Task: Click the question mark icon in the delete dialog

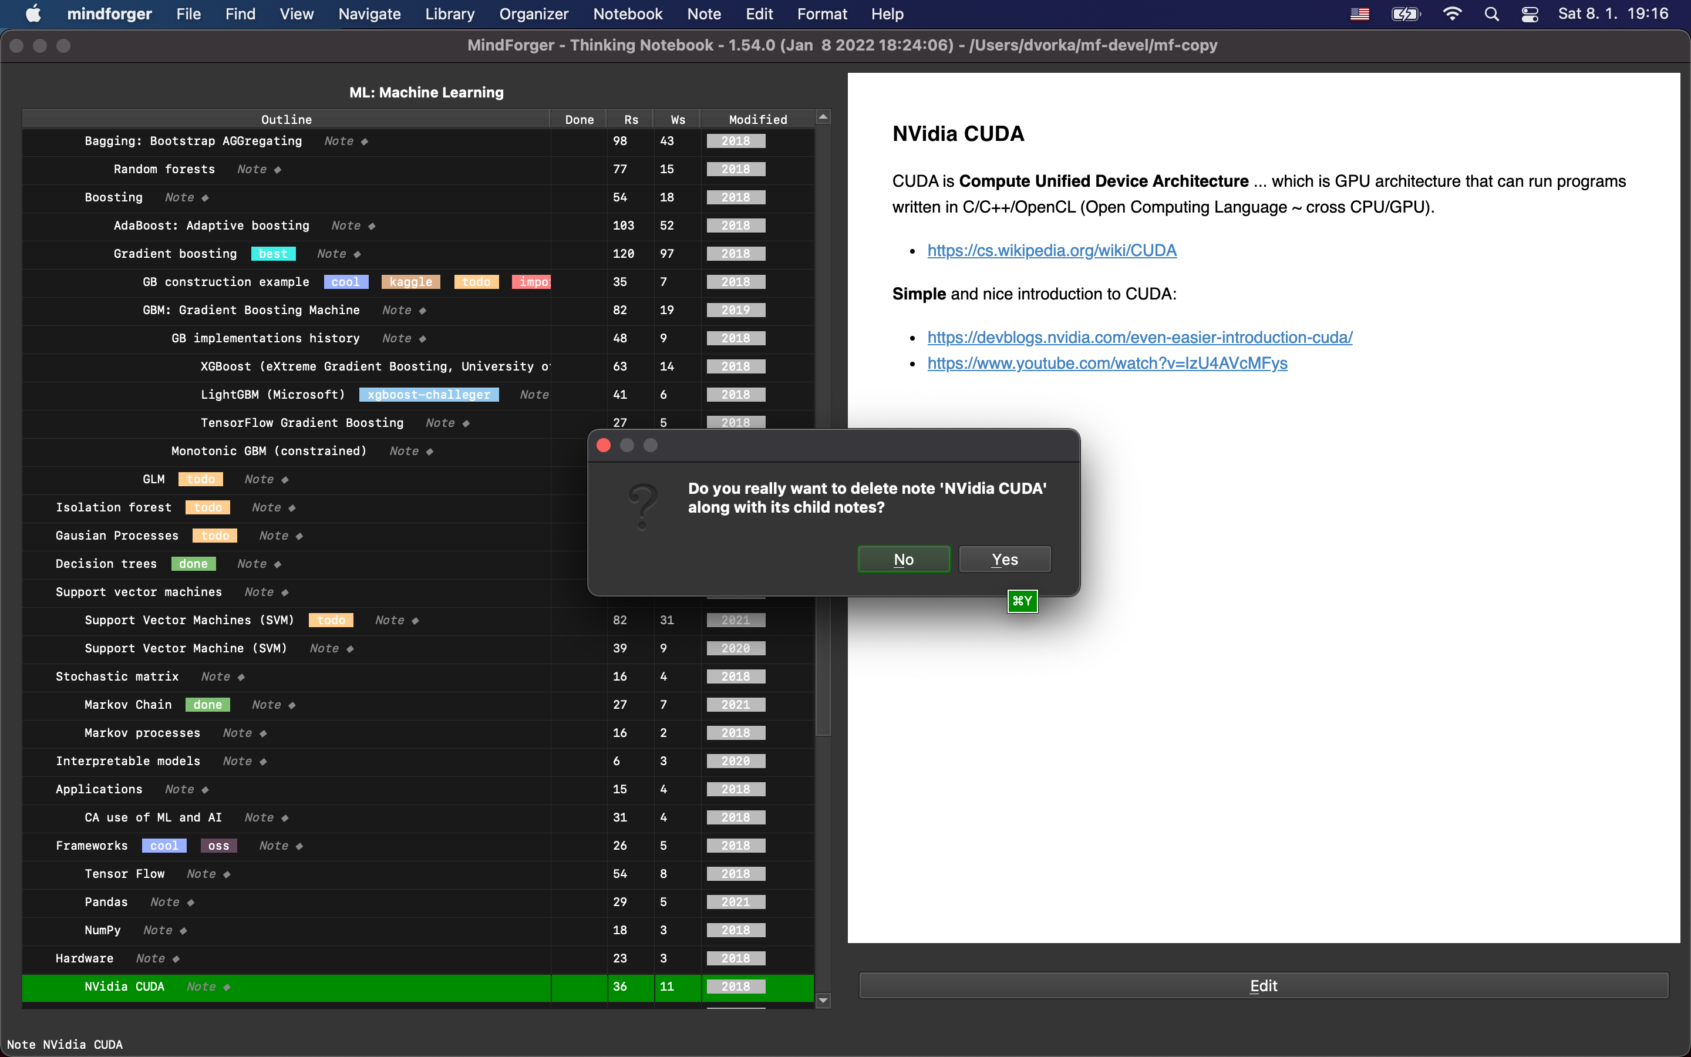Action: pyautogui.click(x=643, y=505)
